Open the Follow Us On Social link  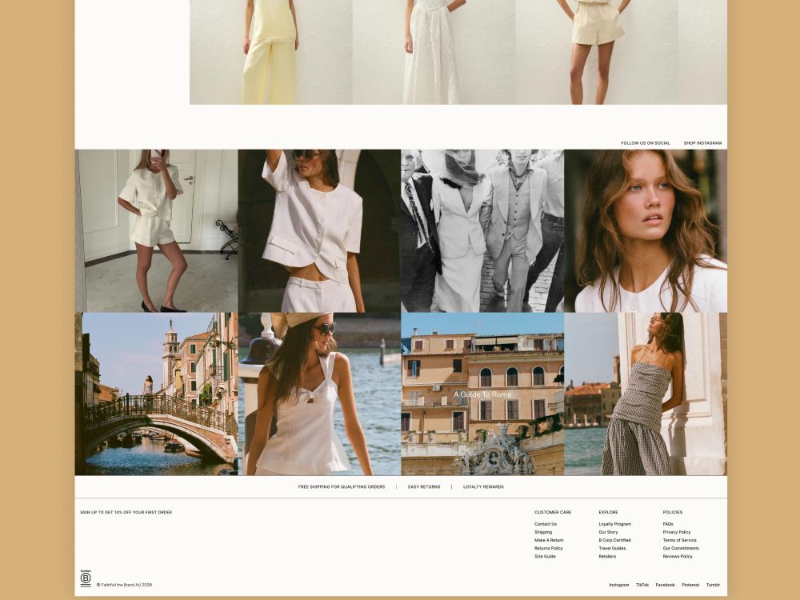point(646,143)
